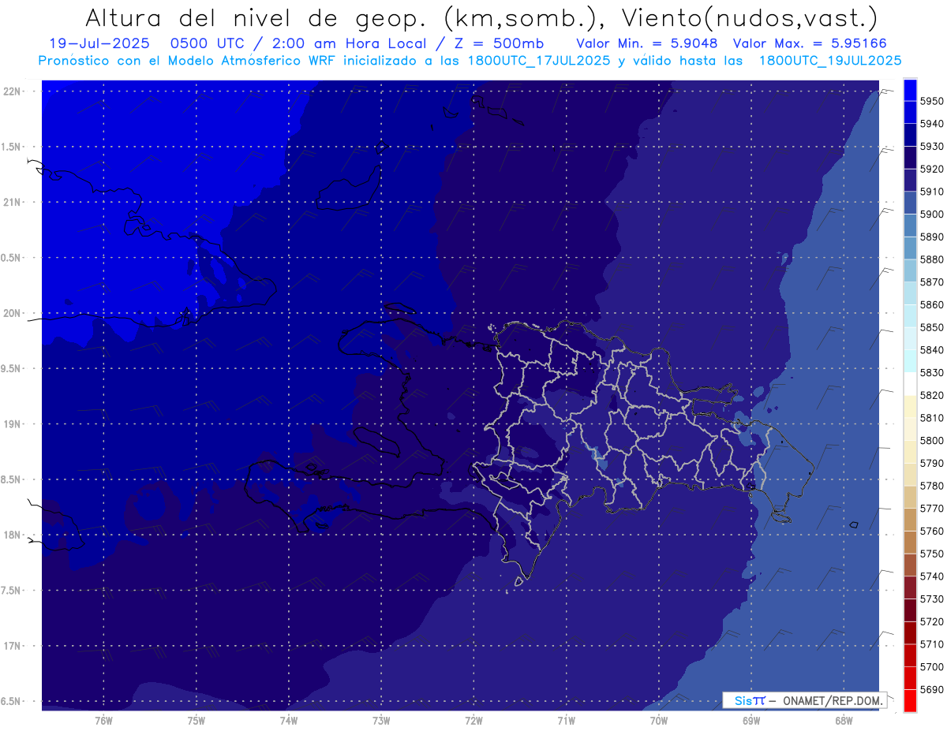Click the 17N latitude axis label
The height and width of the screenshot is (731, 947).
(x=13, y=647)
